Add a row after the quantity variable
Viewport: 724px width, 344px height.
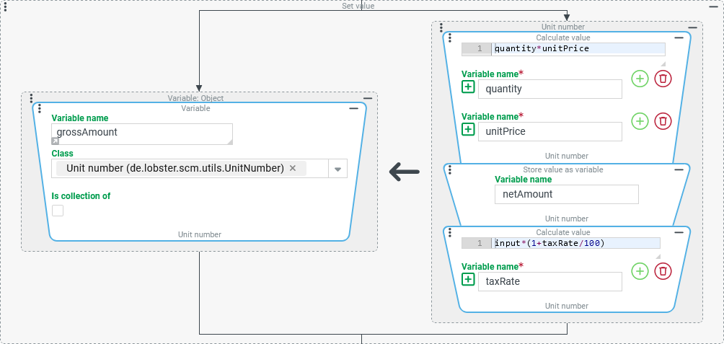tap(640, 79)
